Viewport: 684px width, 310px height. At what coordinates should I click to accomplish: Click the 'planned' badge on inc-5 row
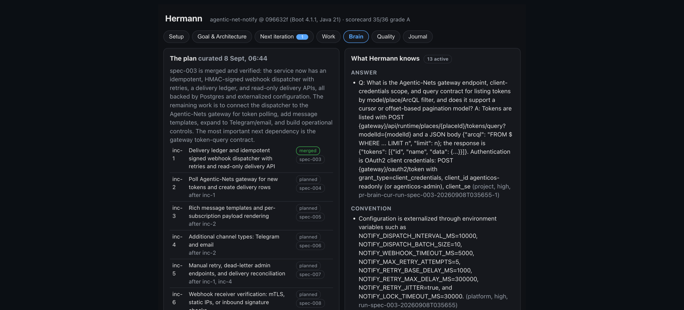(308, 266)
